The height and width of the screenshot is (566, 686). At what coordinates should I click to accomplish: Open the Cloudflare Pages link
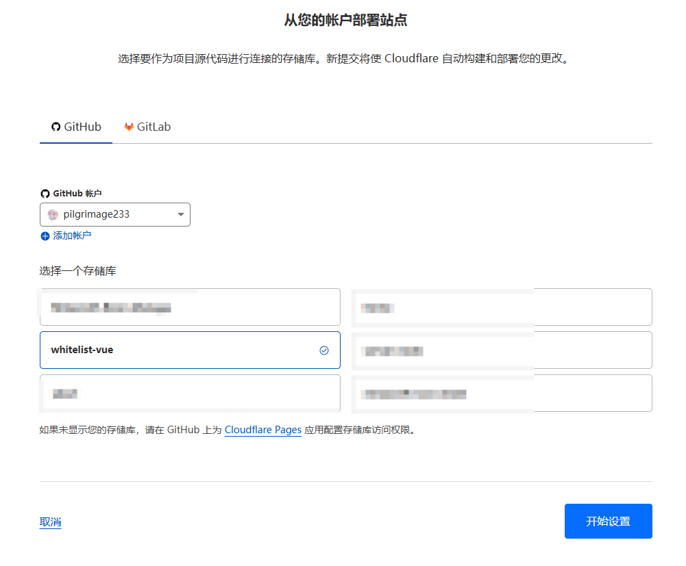pyautogui.click(x=263, y=430)
